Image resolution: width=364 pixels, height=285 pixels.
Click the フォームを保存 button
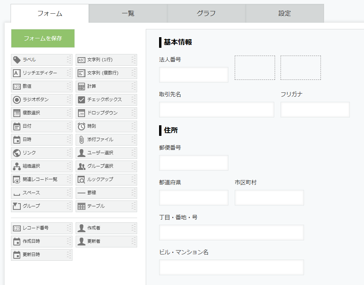pyautogui.click(x=43, y=38)
